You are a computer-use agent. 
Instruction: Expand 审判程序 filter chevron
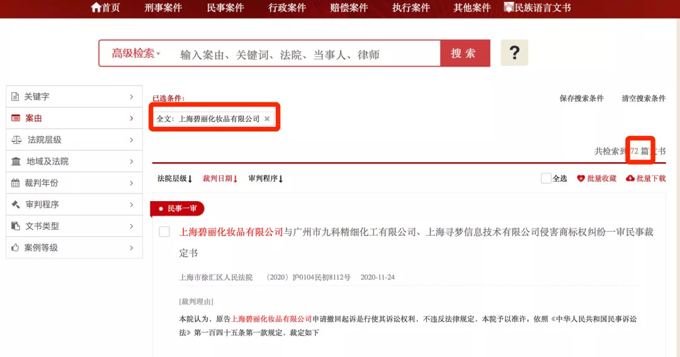(132, 204)
